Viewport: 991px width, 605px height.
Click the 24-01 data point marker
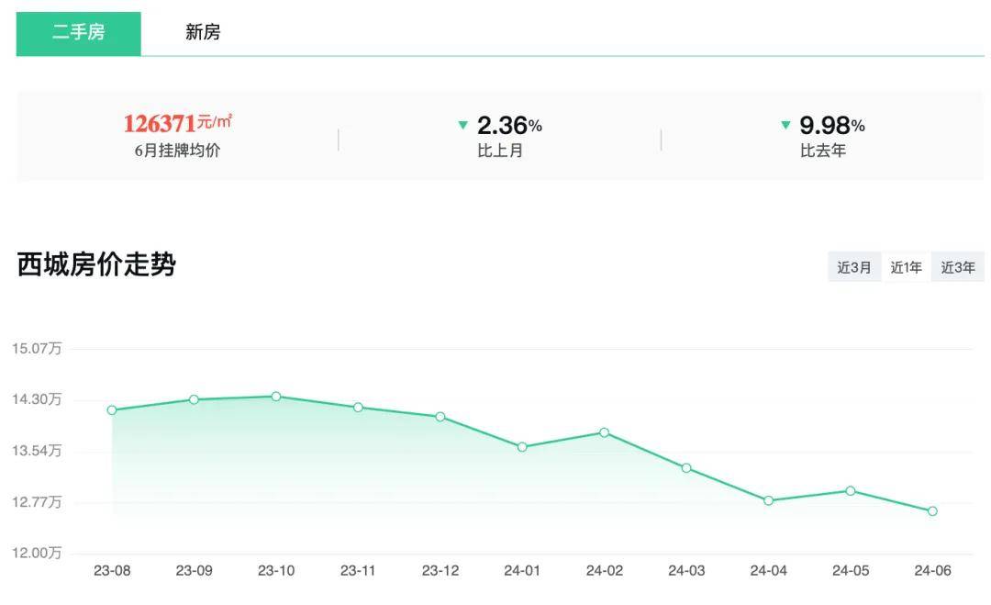point(522,447)
